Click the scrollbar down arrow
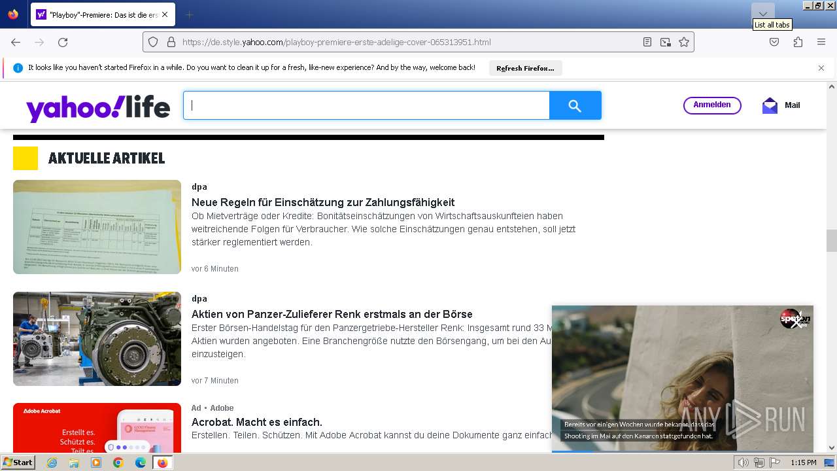Image resolution: width=837 pixels, height=471 pixels. 832,448
